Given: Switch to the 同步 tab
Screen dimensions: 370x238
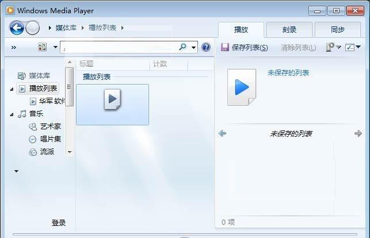Looking at the screenshot, I should pos(338,30).
